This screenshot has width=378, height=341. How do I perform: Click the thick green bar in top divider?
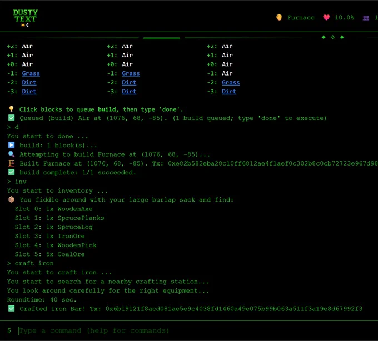coord(162,38)
